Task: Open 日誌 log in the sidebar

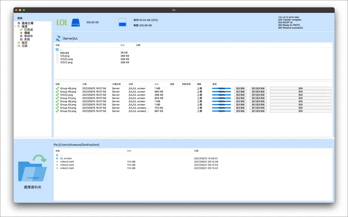Action: [x=25, y=46]
